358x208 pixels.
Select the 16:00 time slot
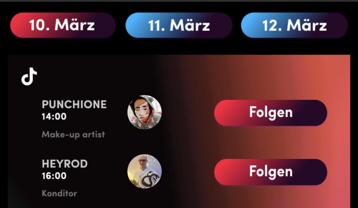click(54, 176)
